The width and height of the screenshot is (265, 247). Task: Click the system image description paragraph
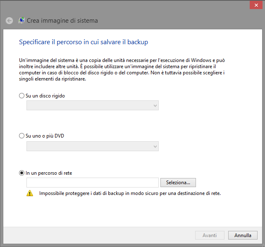[122, 69]
